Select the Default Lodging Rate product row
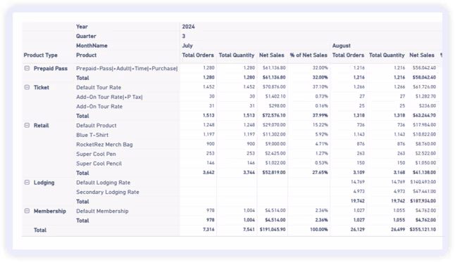 104,183
